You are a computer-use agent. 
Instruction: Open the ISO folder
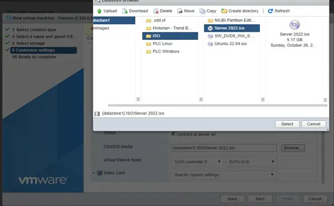click(170, 36)
